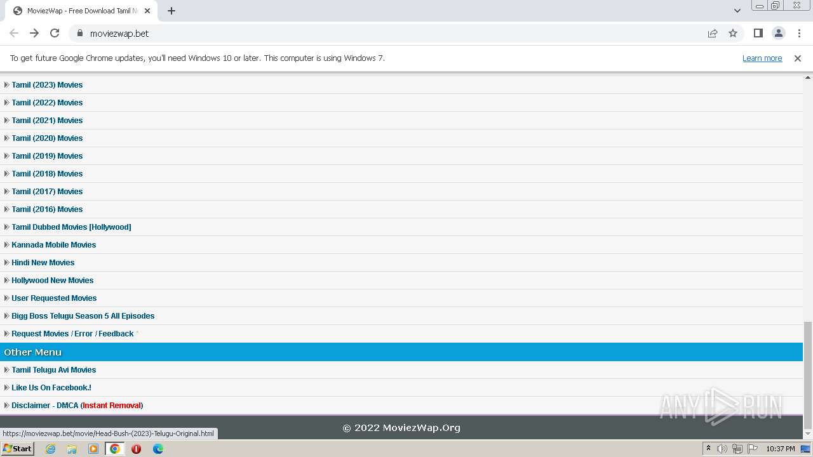Click the site security lock icon
Viewport: 813px width, 457px height.
(x=79, y=33)
